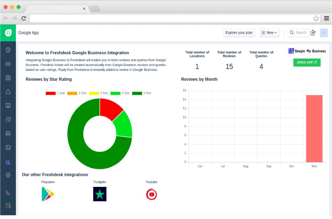Viewport: 332px width, 219px height.
Task: Reload the page in the browser
Action: [x=24, y=18]
